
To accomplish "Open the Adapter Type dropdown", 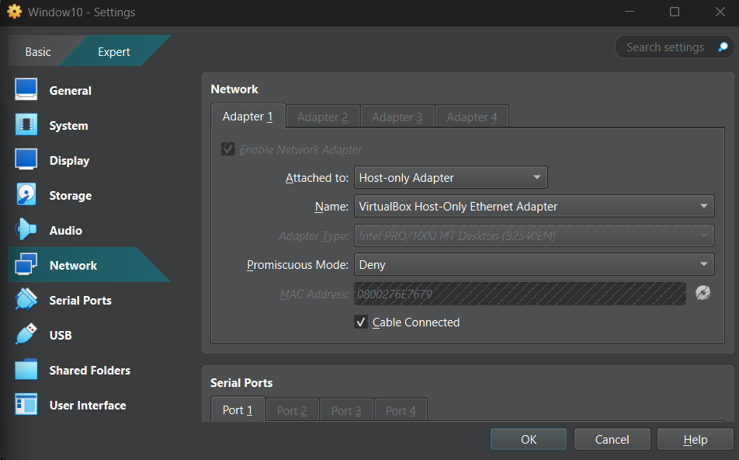I will point(534,235).
